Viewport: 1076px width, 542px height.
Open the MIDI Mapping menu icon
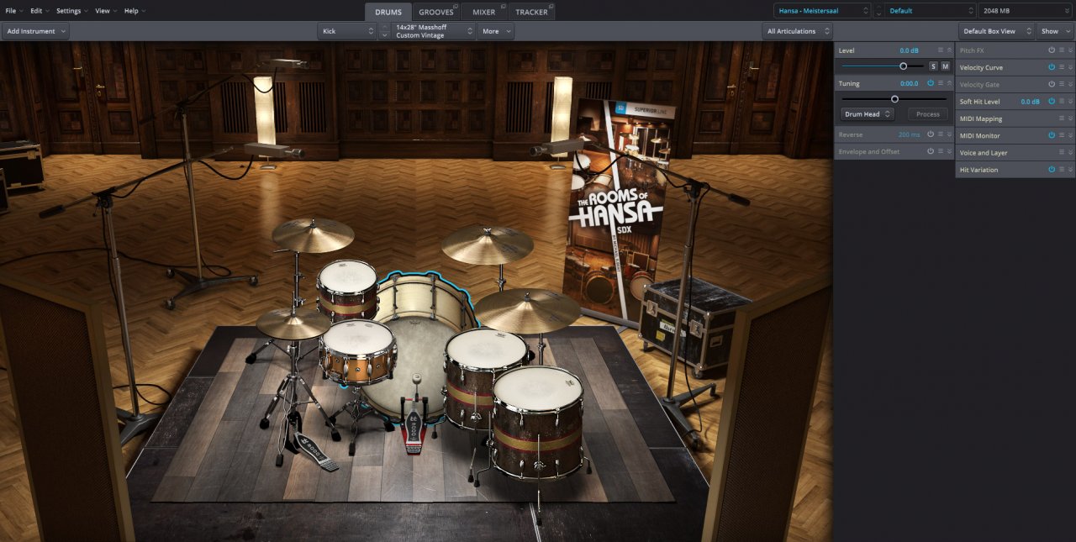[1061, 118]
